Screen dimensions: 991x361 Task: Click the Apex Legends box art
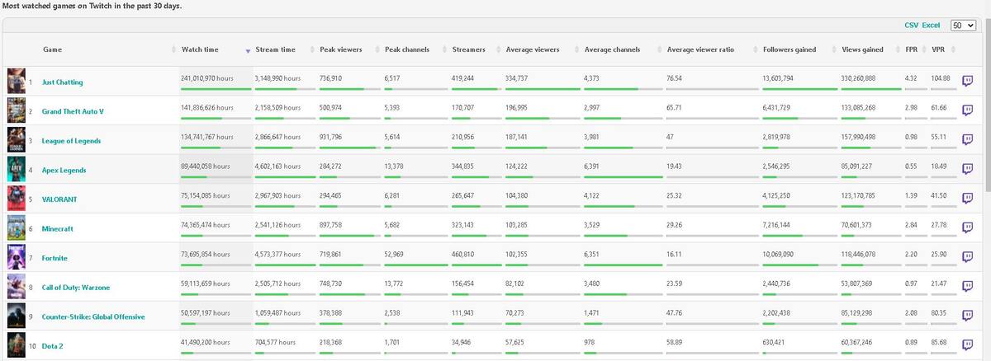(17, 169)
